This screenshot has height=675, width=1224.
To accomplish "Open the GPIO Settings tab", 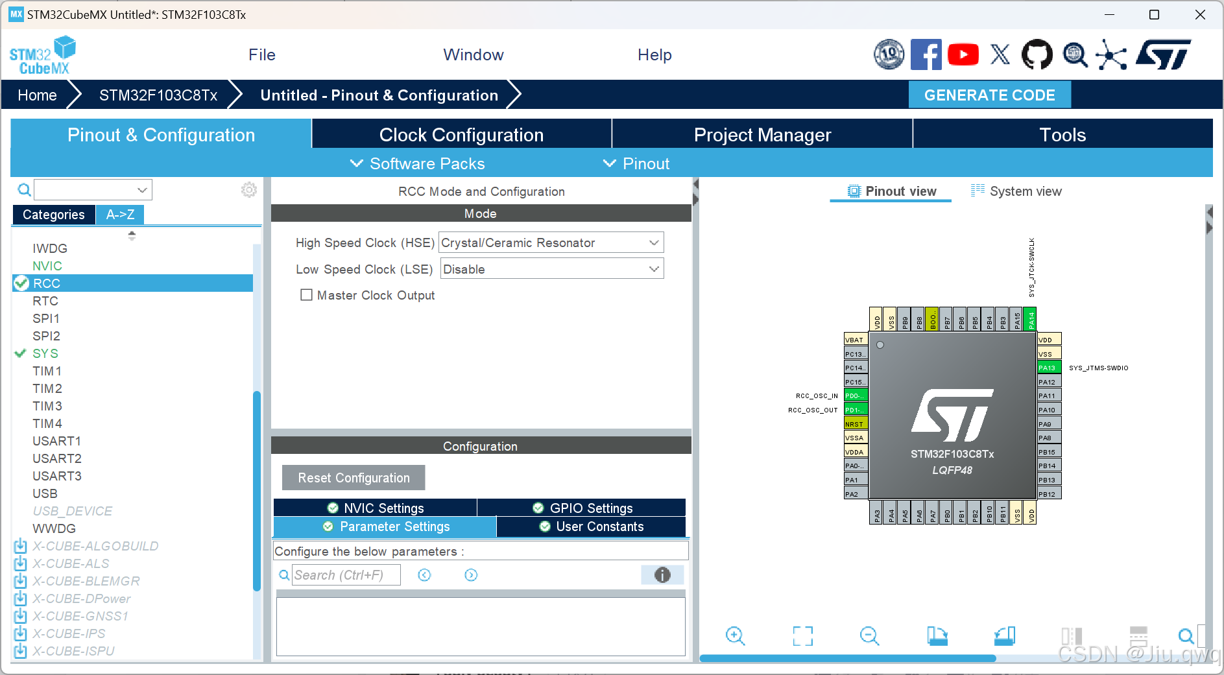I will click(x=582, y=508).
